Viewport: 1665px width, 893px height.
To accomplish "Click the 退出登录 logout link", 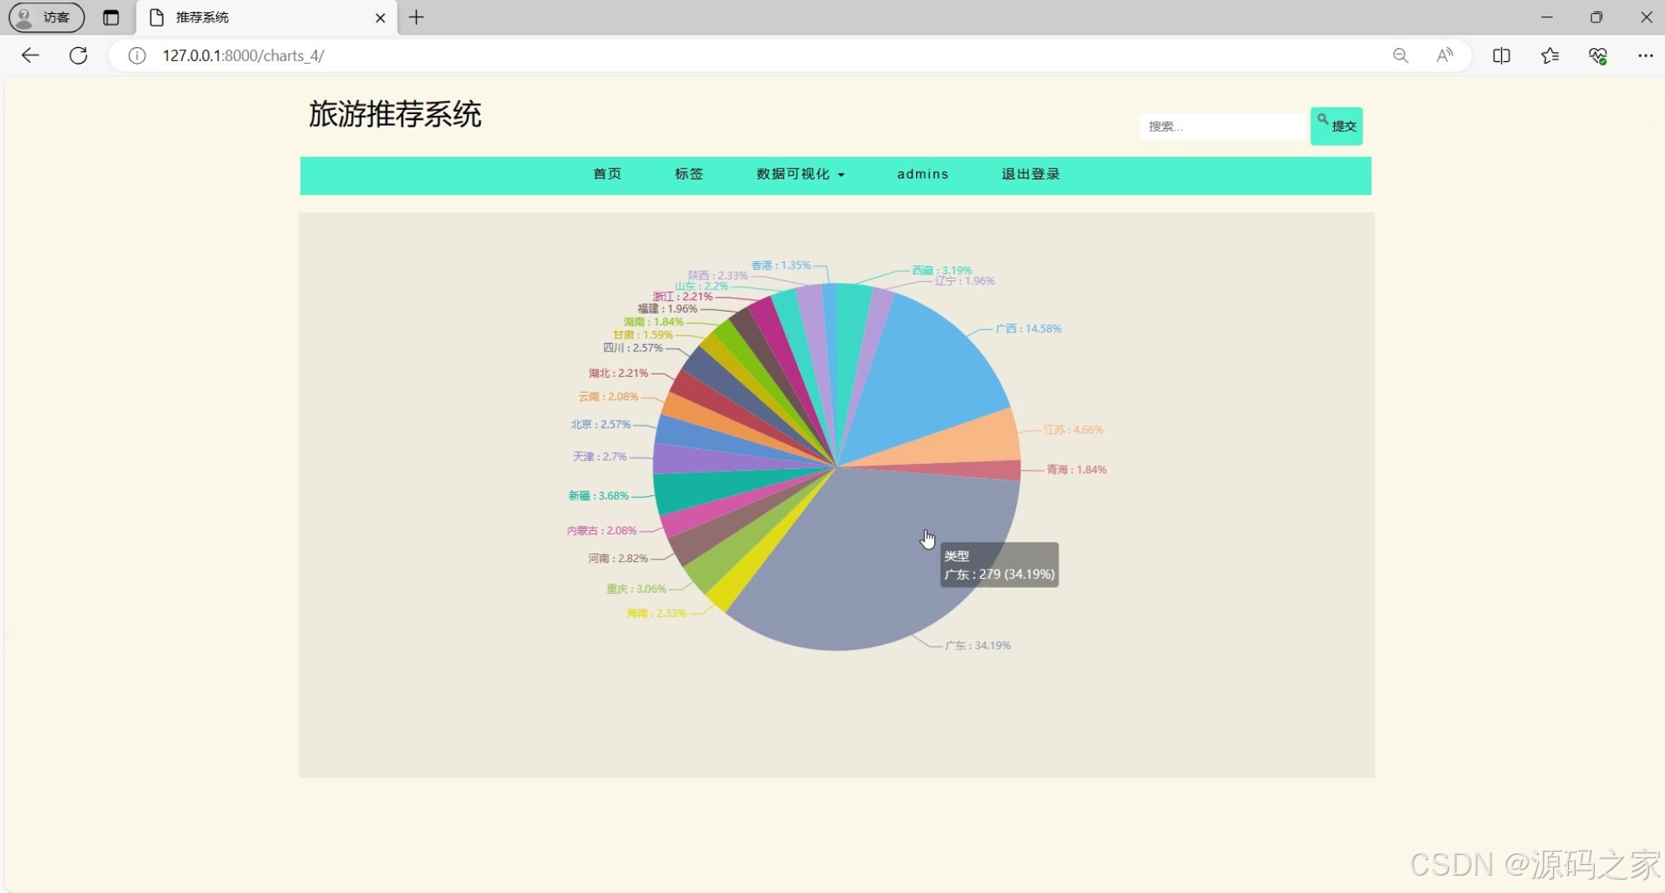I will point(1029,174).
